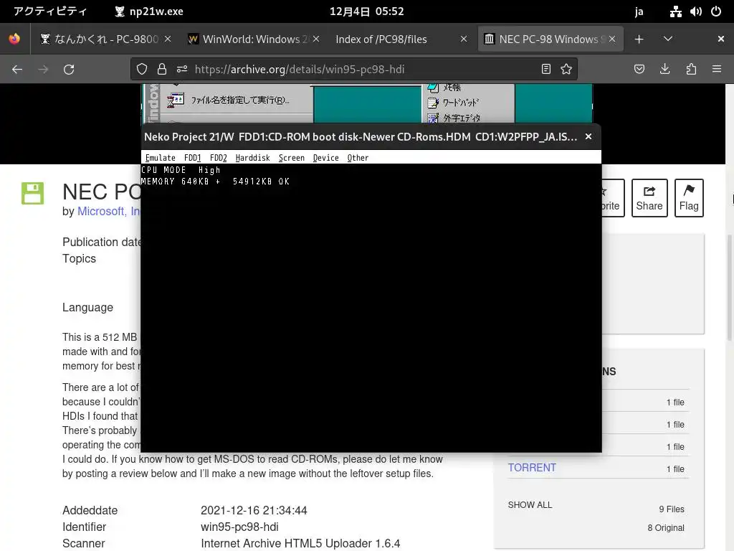This screenshot has height=551, width=734.
Task: Open the extensions puzzle icon
Action: tap(691, 70)
